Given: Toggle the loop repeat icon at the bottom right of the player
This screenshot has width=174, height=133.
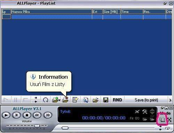Looking at the screenshot, I should (167, 128).
